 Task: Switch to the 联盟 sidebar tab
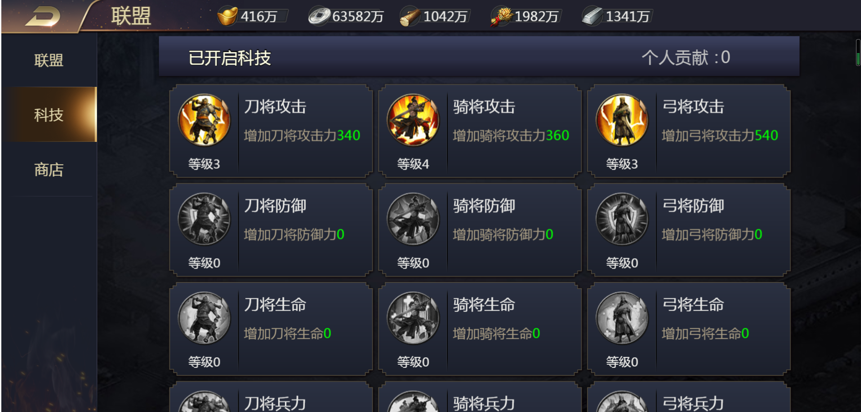49,60
